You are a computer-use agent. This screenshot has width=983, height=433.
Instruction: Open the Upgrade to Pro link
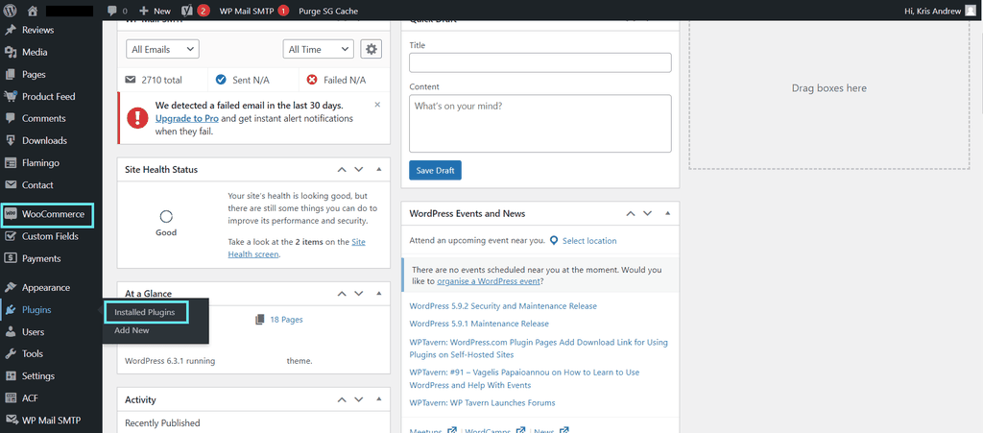[x=187, y=118]
